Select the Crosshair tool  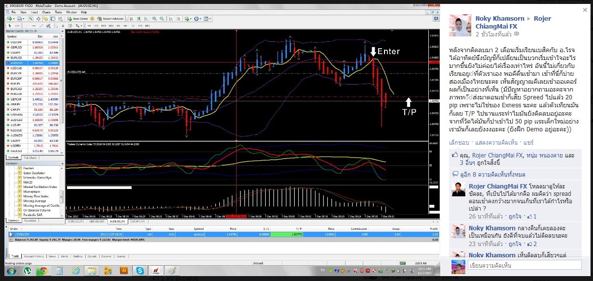pos(17,26)
